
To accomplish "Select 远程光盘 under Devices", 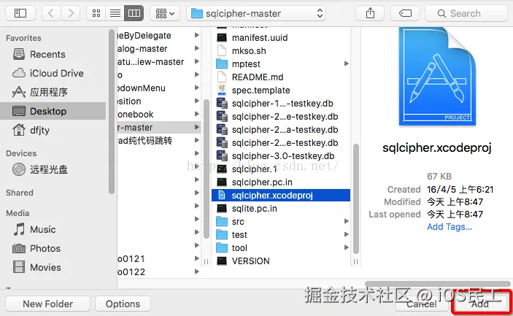I will click(x=53, y=169).
